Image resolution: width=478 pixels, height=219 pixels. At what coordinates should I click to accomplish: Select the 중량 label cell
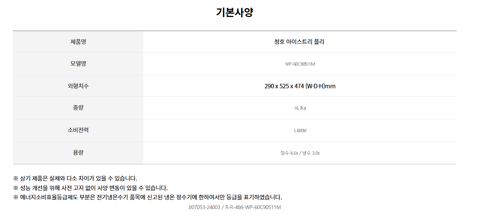[78, 108]
